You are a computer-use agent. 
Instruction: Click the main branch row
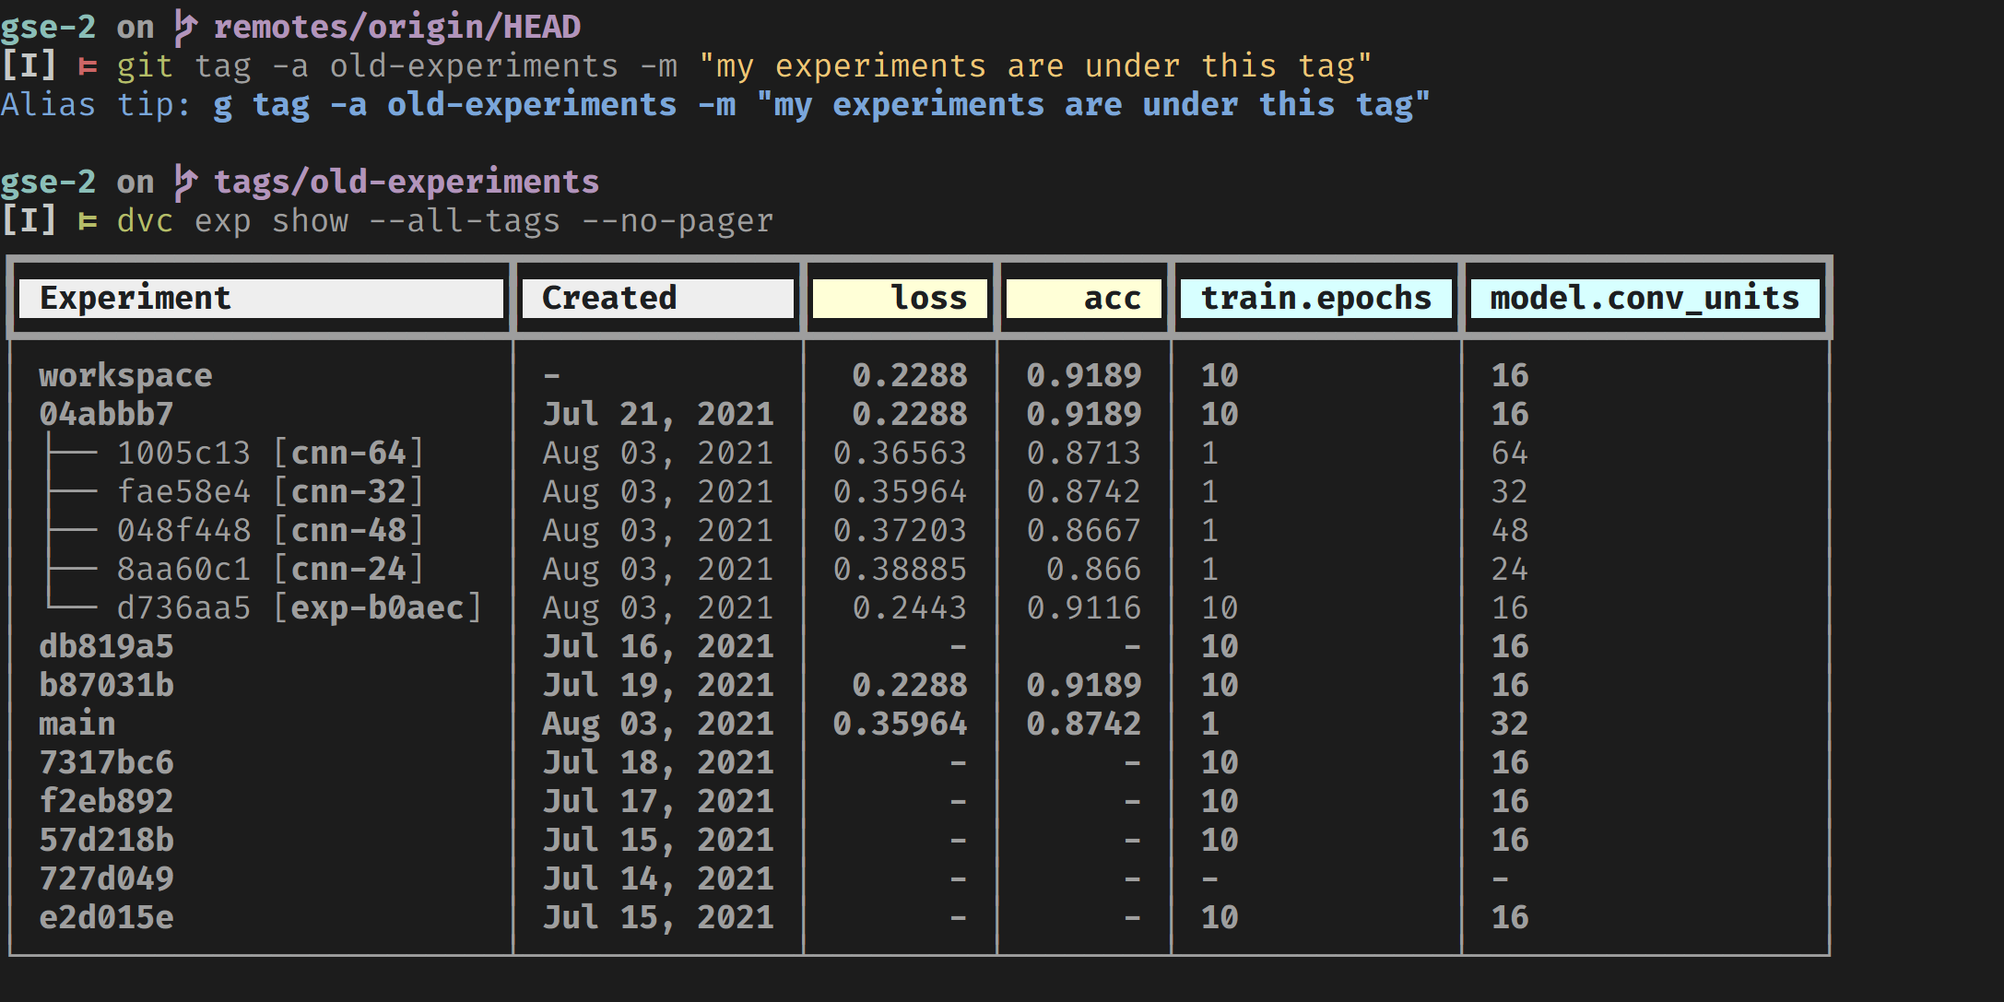point(77,724)
